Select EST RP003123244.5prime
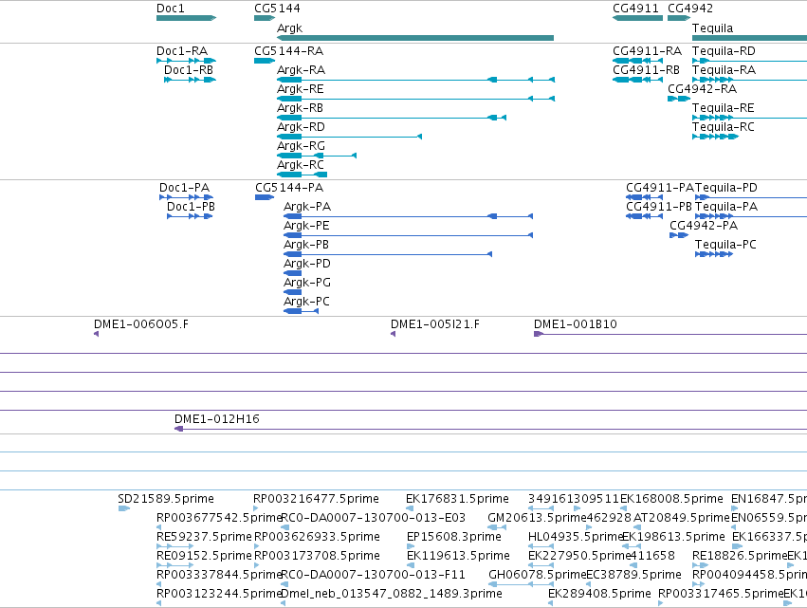Viewport: 807px width, 608px height. point(219,594)
